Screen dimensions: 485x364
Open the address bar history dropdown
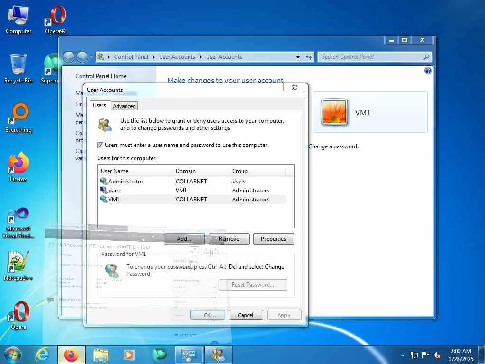298,57
